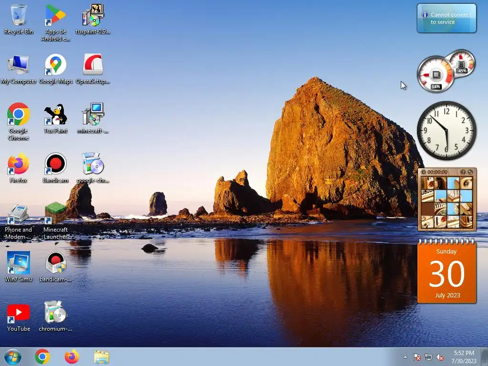Image resolution: width=488 pixels, height=366 pixels.
Task: Click the calendar gadget showing Sunday 30
Action: coord(447,271)
